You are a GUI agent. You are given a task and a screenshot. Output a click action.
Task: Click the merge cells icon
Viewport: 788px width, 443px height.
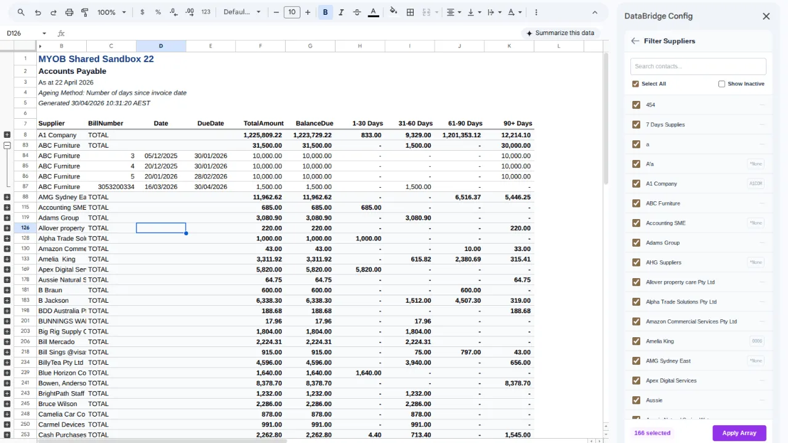(426, 12)
